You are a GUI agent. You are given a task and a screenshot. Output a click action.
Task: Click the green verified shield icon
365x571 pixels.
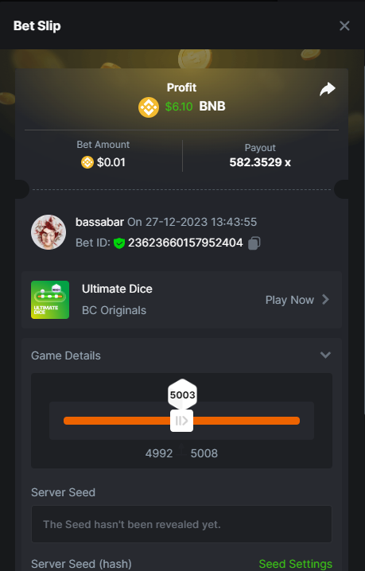119,243
